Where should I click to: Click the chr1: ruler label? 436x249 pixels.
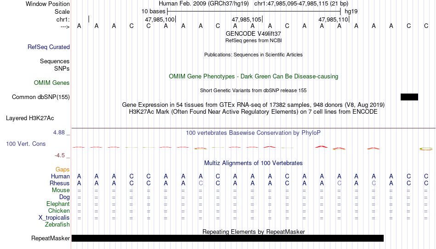[63, 19]
